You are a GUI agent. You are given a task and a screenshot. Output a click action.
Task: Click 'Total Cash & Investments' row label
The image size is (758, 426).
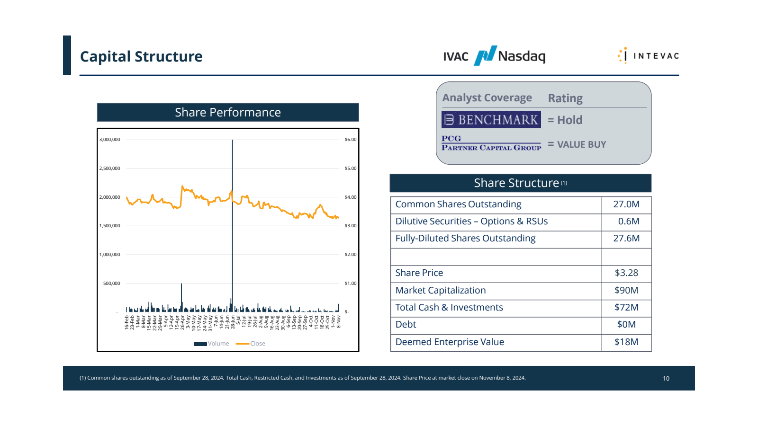[449, 307]
